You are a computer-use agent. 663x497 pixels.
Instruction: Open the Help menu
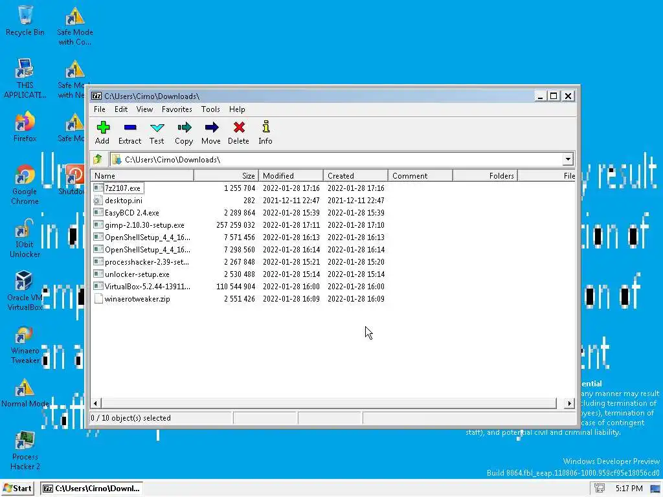(x=237, y=109)
